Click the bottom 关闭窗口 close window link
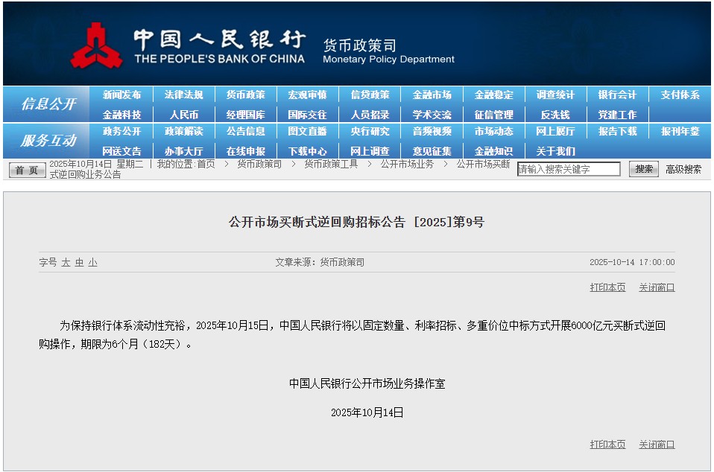Screen dimensions: 714x472 (657, 444)
